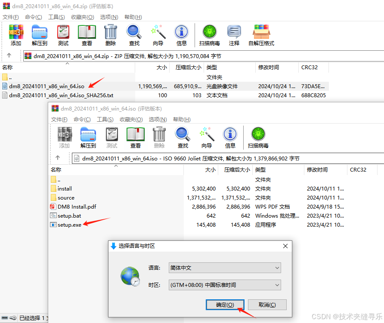Open timezone dropdown showing 中国标准时间
Image resolution: width=384 pixels, height=323 pixels.
tap(225, 285)
